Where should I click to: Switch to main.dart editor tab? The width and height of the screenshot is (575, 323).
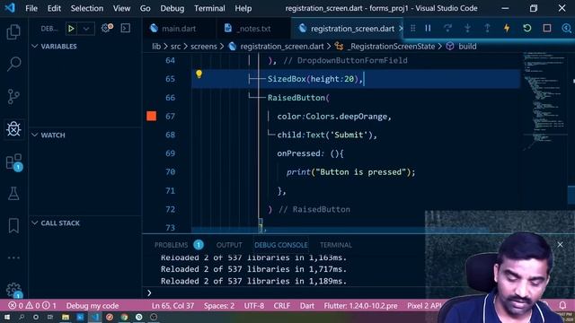click(179, 29)
